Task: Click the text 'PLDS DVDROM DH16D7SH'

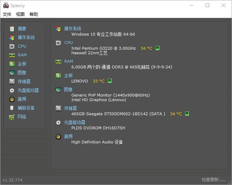Action: coord(98,128)
